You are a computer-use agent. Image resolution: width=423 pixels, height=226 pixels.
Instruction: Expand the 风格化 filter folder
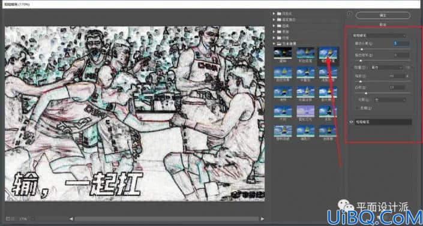click(x=274, y=13)
